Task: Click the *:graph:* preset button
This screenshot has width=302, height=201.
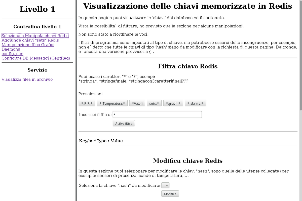Action: pyautogui.click(x=173, y=103)
